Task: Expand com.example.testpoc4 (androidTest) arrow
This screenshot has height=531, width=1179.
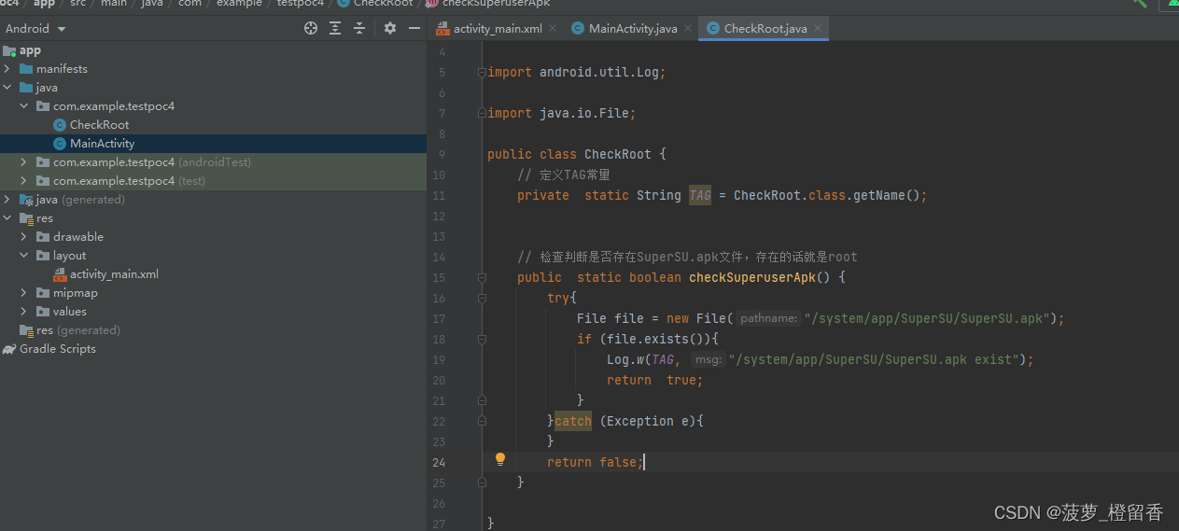Action: [x=25, y=162]
